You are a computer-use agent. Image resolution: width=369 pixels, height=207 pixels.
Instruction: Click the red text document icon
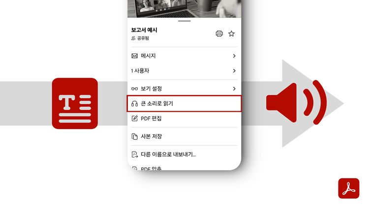click(x=75, y=103)
